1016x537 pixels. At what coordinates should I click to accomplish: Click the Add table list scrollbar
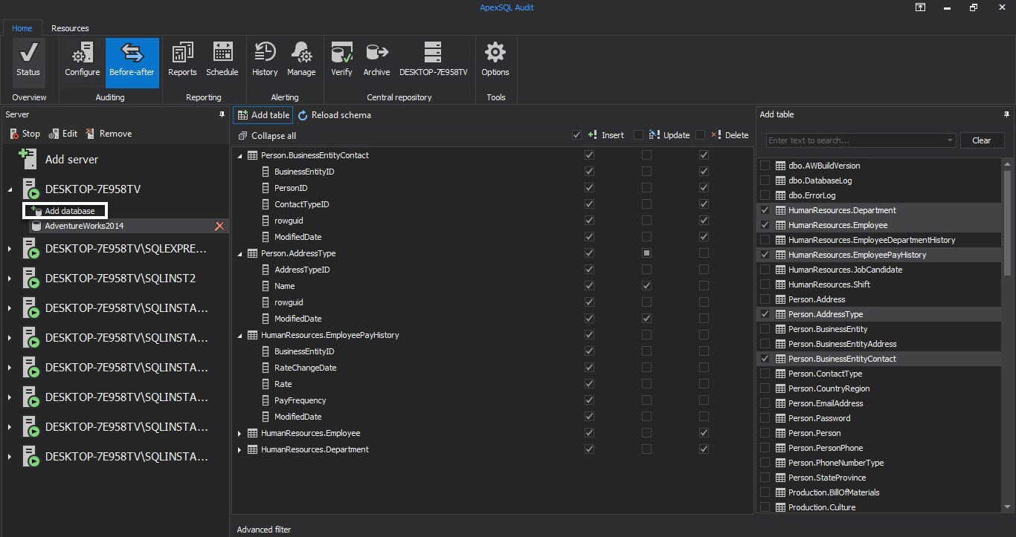1008,223
